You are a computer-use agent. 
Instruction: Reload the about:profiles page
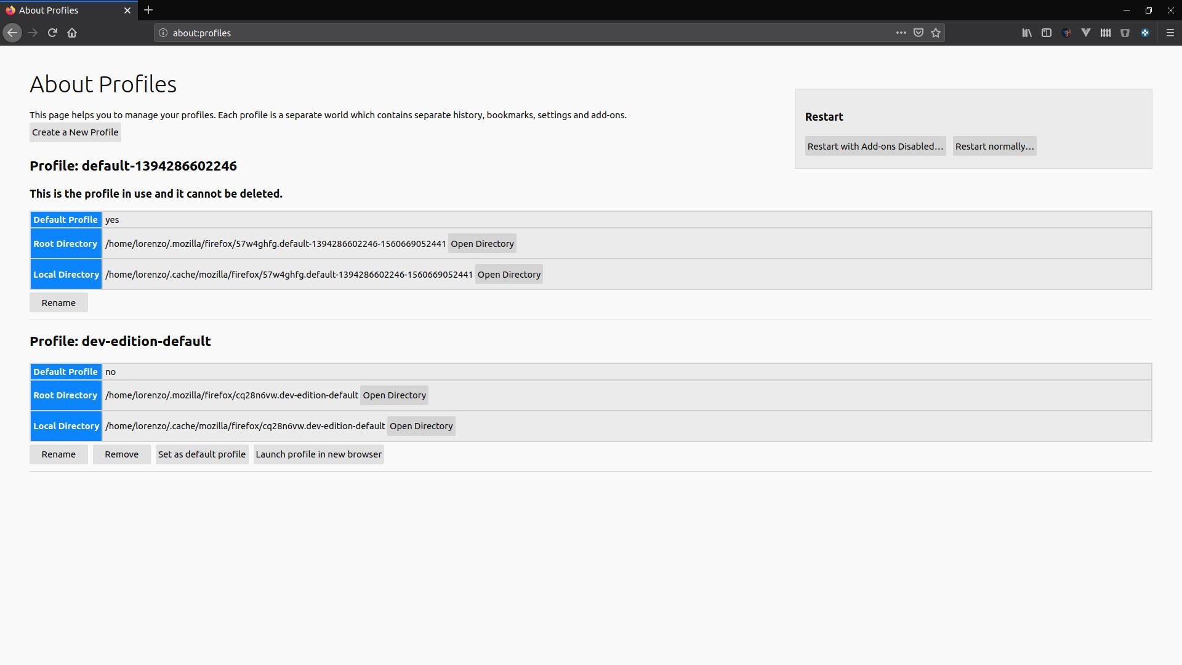pyautogui.click(x=52, y=33)
